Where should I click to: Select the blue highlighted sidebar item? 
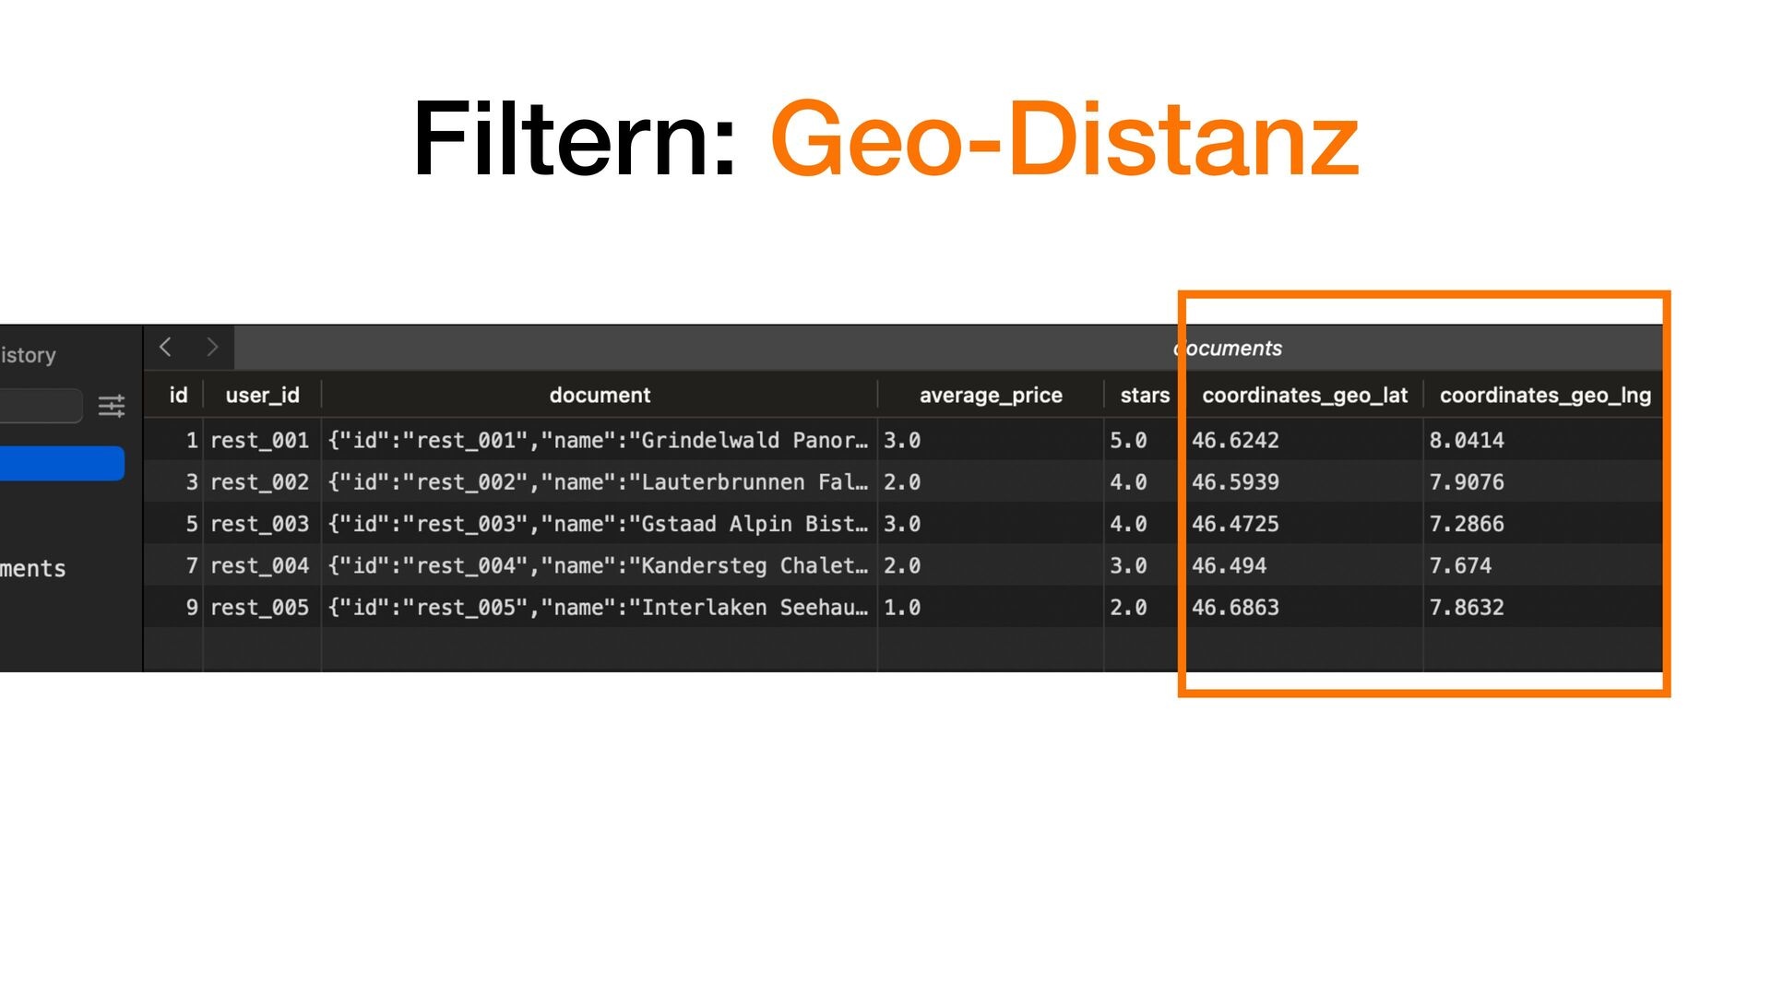[x=61, y=463]
